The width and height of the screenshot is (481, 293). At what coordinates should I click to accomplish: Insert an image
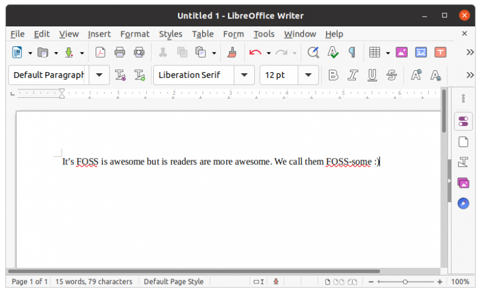[x=402, y=52]
